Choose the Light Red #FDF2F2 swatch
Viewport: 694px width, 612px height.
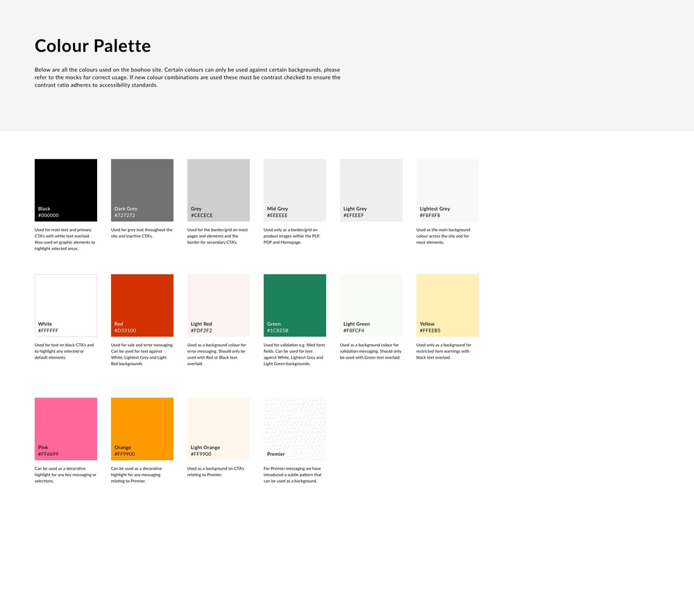[219, 305]
